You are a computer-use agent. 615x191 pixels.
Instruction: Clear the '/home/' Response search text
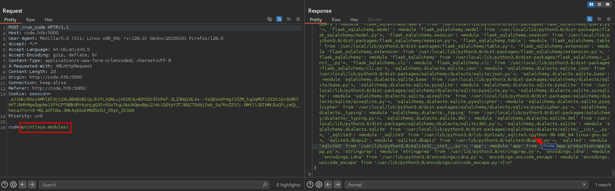point(584,184)
